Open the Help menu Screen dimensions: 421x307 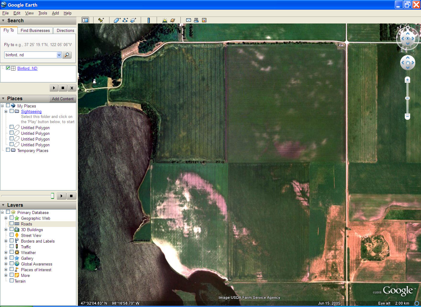[68, 13]
